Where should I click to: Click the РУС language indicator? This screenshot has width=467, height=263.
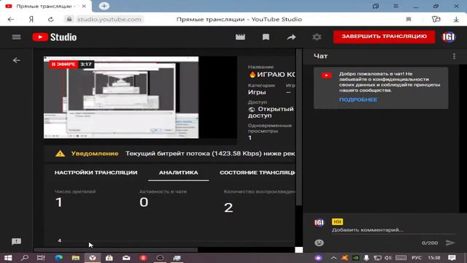(x=417, y=258)
